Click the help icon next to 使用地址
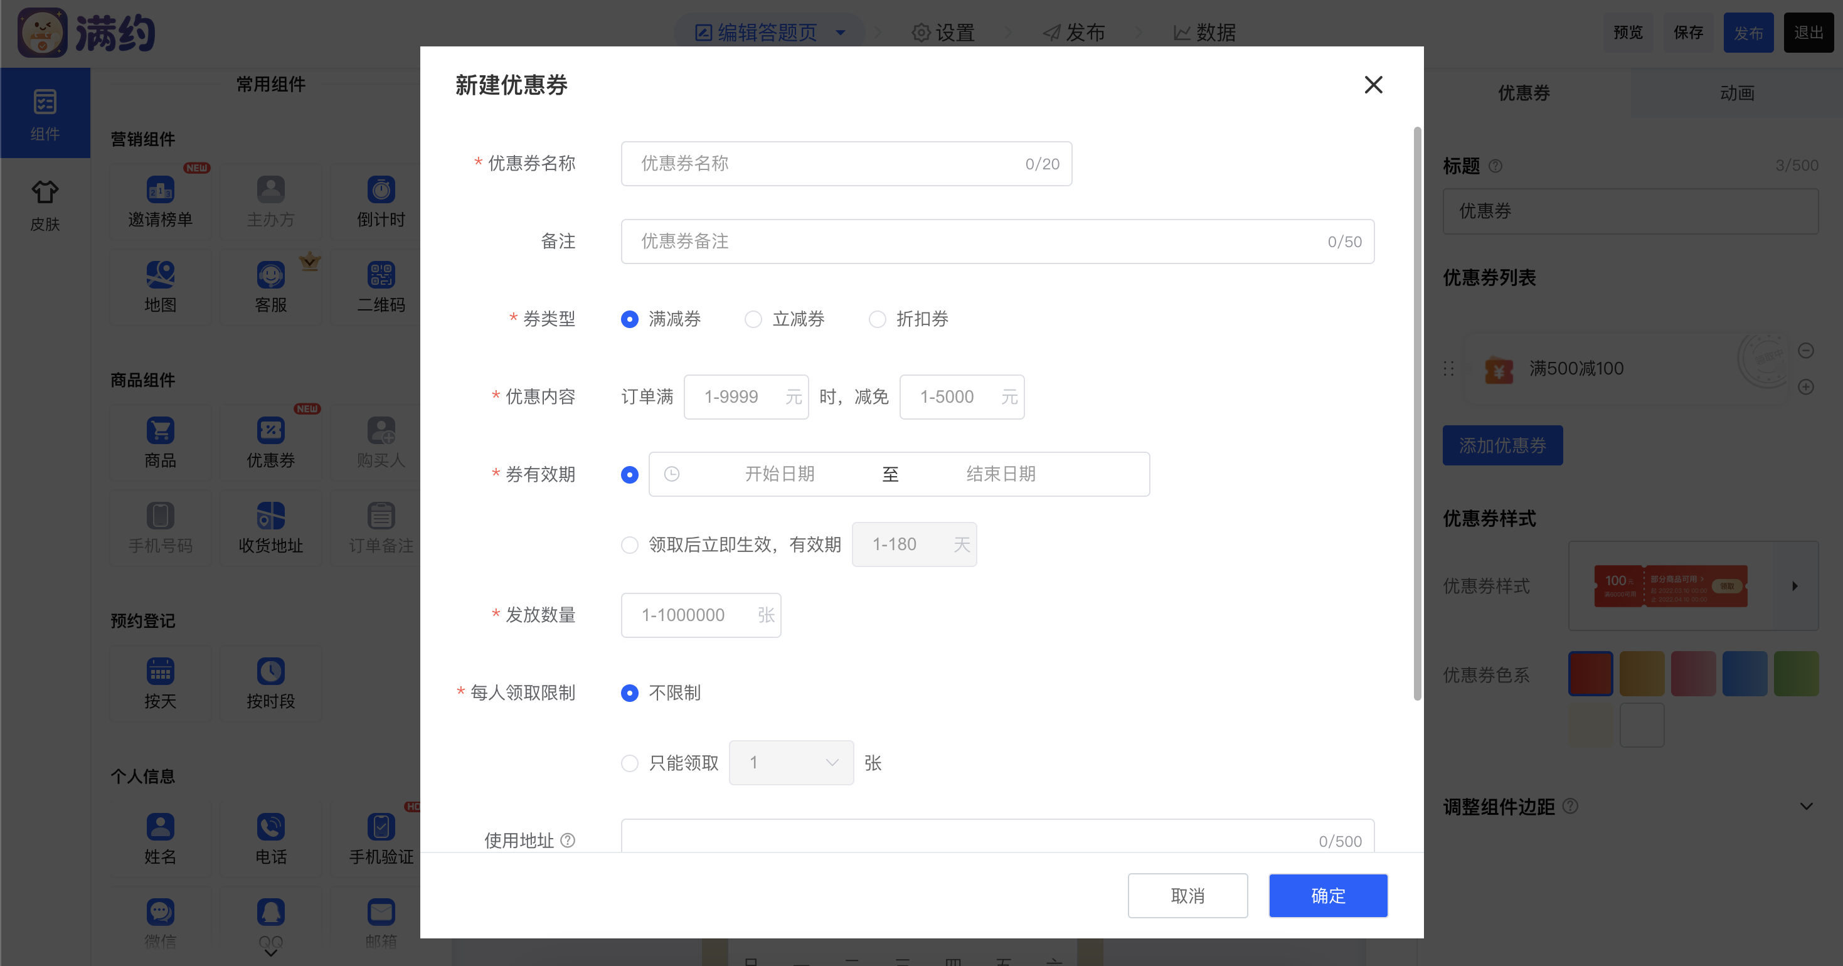This screenshot has width=1843, height=966. point(567,840)
